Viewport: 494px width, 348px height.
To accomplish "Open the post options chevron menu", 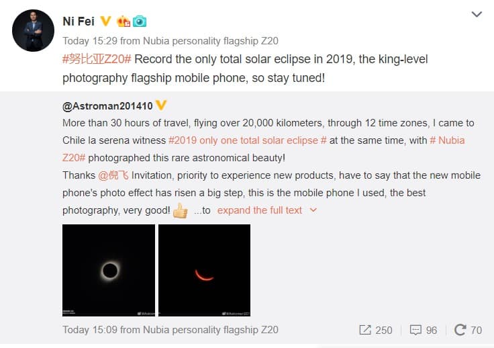I will (477, 14).
